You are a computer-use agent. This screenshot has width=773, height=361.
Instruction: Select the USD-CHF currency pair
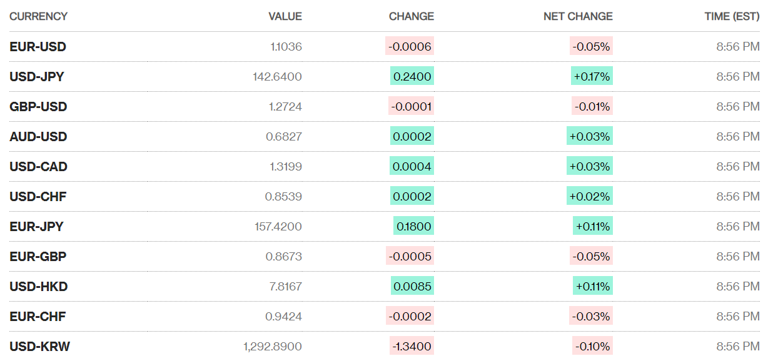38,197
